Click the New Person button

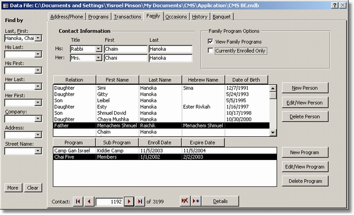(x=305, y=88)
